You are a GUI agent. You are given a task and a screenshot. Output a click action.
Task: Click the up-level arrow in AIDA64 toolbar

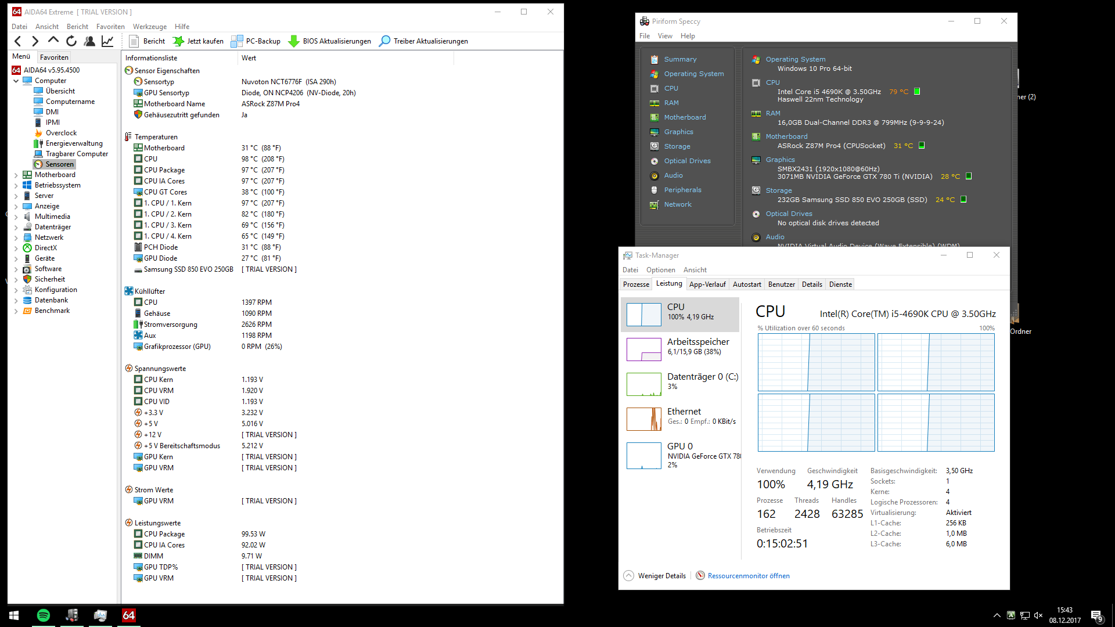pos(53,41)
